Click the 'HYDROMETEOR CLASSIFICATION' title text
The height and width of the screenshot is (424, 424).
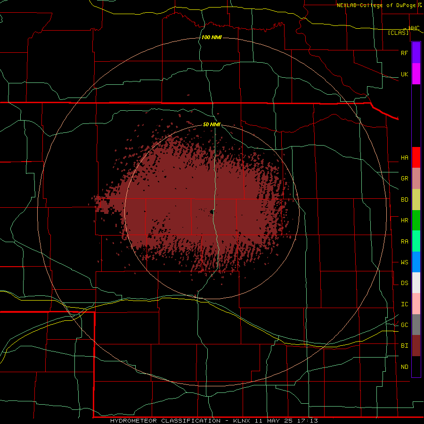165,421
